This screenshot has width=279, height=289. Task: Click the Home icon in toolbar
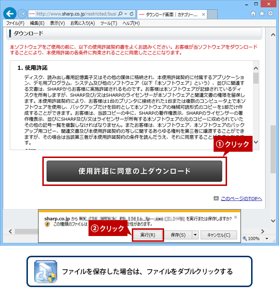tap(253, 13)
